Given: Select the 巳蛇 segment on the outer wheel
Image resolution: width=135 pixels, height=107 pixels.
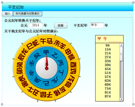Looking at the screenshot, I should [x=33, y=45].
